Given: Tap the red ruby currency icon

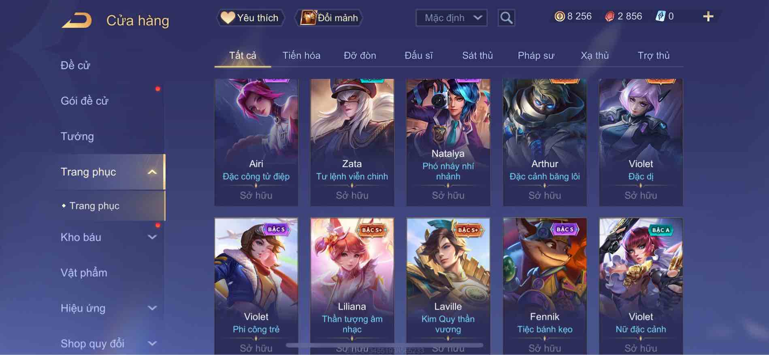Looking at the screenshot, I should click(x=609, y=16).
